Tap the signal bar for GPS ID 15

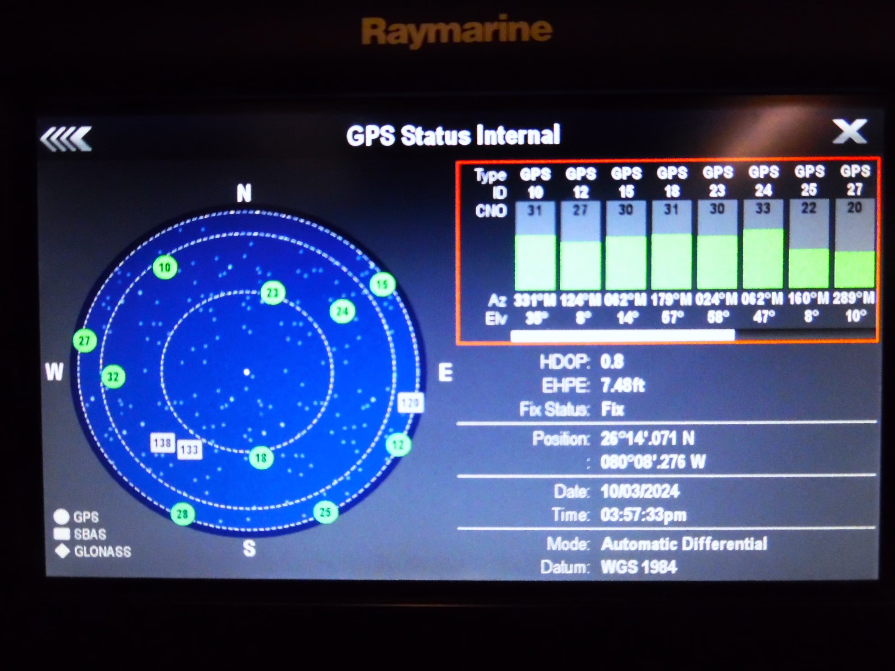click(x=626, y=245)
